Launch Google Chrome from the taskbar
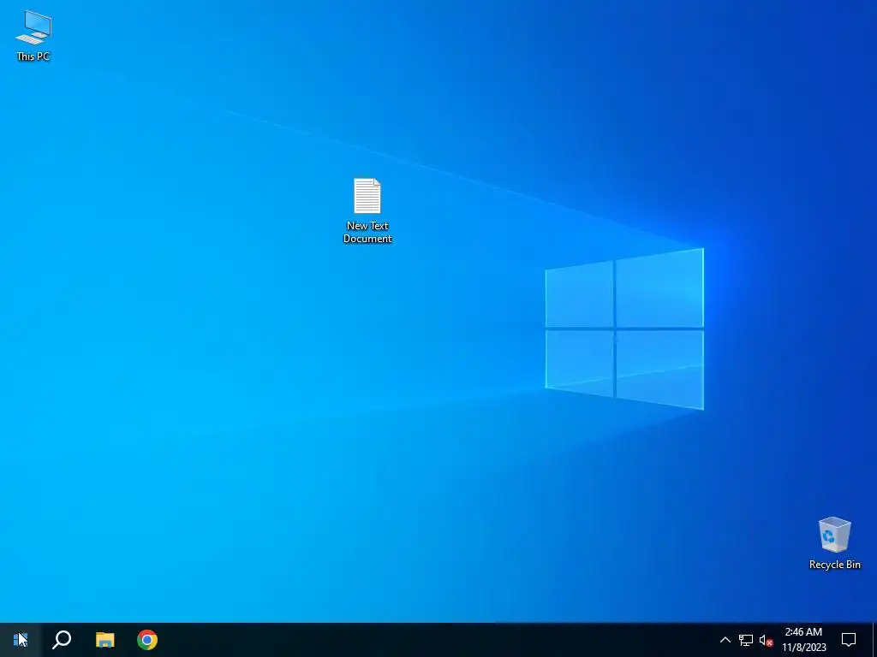Screen dimensions: 877x657 pyautogui.click(x=147, y=640)
